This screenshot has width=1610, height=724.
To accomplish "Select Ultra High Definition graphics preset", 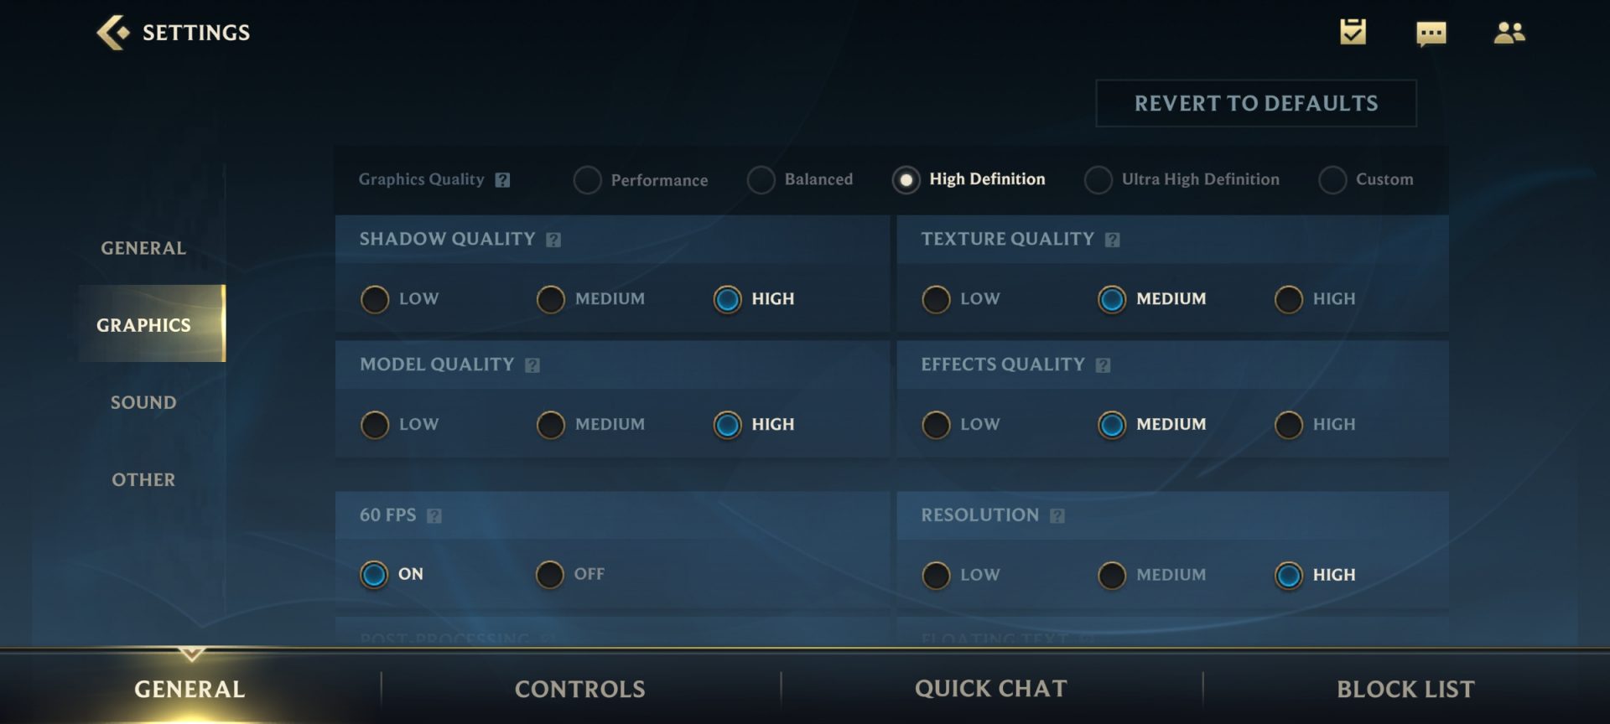I will pyautogui.click(x=1182, y=179).
